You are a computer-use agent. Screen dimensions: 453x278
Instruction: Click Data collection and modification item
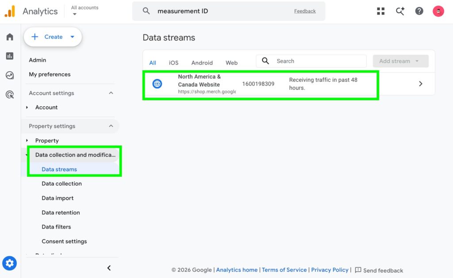(75, 155)
